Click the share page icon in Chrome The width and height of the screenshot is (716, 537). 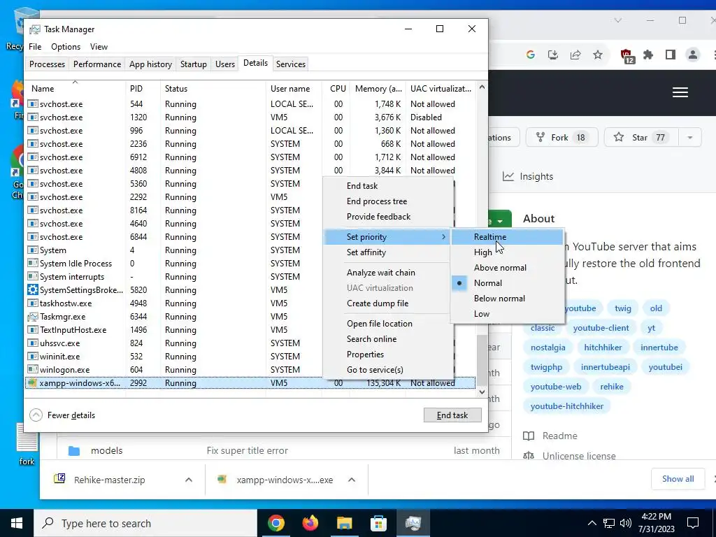coord(575,55)
